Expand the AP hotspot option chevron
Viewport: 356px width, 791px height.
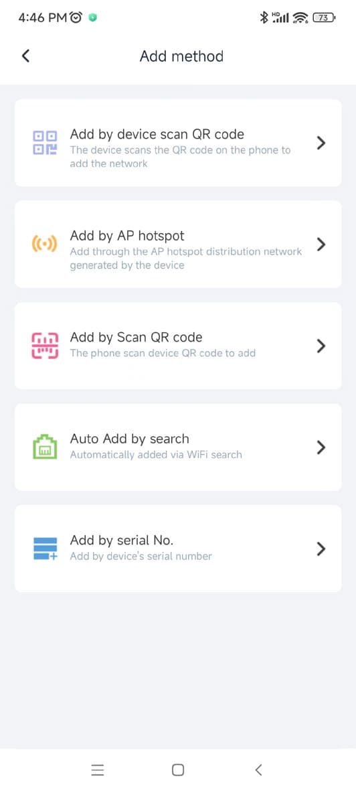tap(321, 244)
